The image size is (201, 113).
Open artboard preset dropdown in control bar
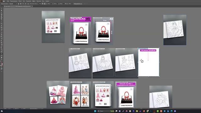[13, 4]
